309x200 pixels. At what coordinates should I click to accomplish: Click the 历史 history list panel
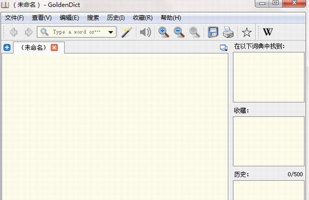coord(268,190)
